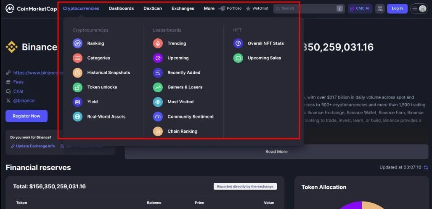
Task: Click Reported directly by the exchange badge
Action: pyautogui.click(x=245, y=186)
